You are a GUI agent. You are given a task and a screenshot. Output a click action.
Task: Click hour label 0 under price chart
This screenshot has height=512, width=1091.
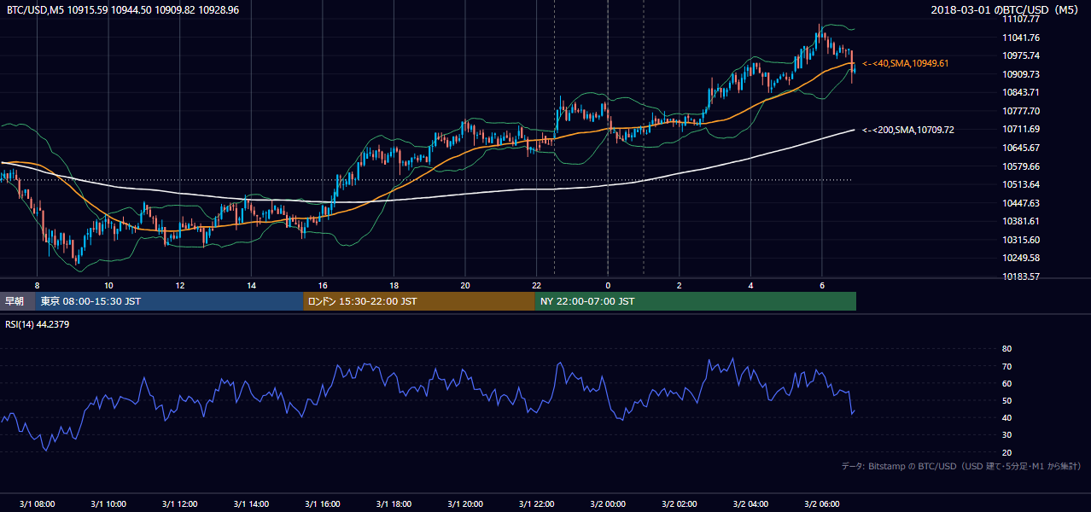pos(608,285)
